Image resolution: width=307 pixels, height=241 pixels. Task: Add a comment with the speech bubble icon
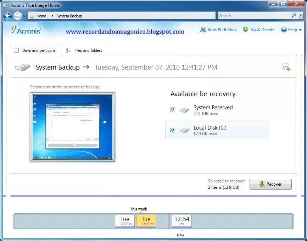[286, 67]
